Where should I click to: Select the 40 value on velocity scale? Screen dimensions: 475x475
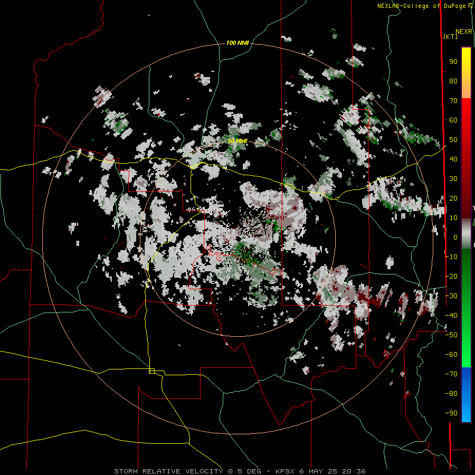(x=453, y=159)
